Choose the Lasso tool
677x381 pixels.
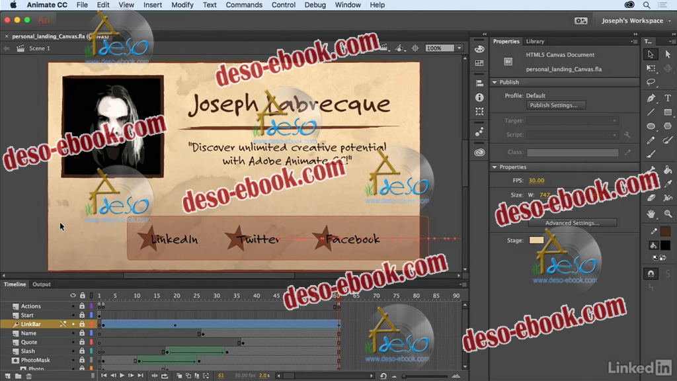click(651, 83)
